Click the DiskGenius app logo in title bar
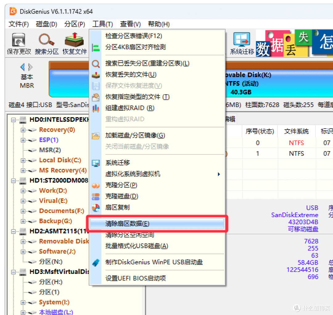The width and height of the screenshot is (333, 315). [13, 11]
